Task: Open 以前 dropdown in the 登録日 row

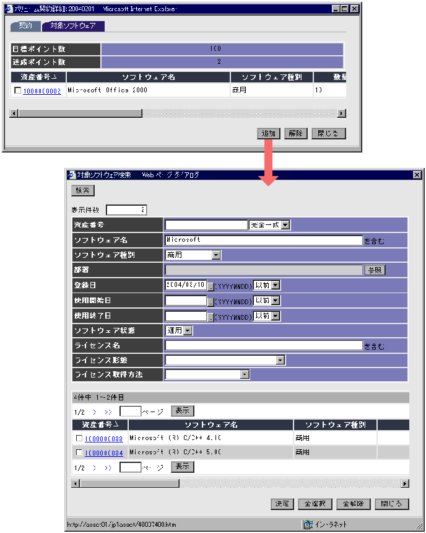Action: coord(267,285)
